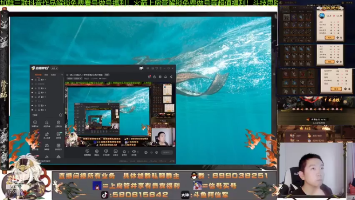Expand the speaker options arrow

click(138, 152)
